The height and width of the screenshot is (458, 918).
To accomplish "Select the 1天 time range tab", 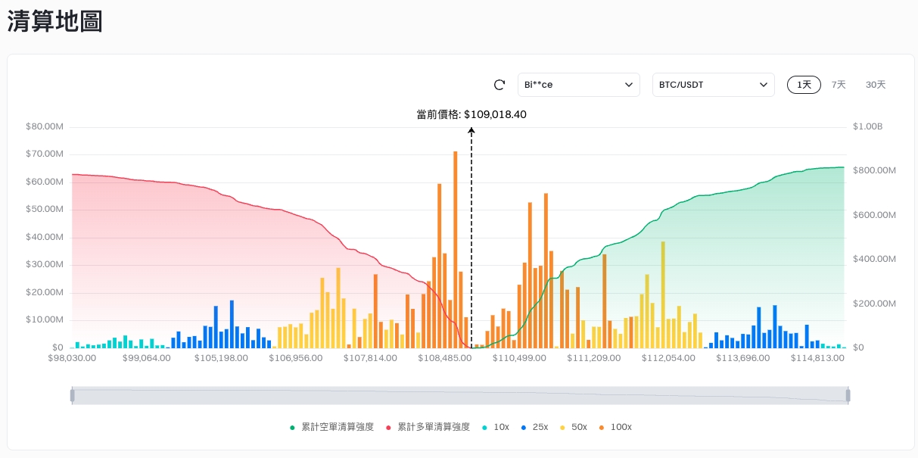I will tap(804, 85).
